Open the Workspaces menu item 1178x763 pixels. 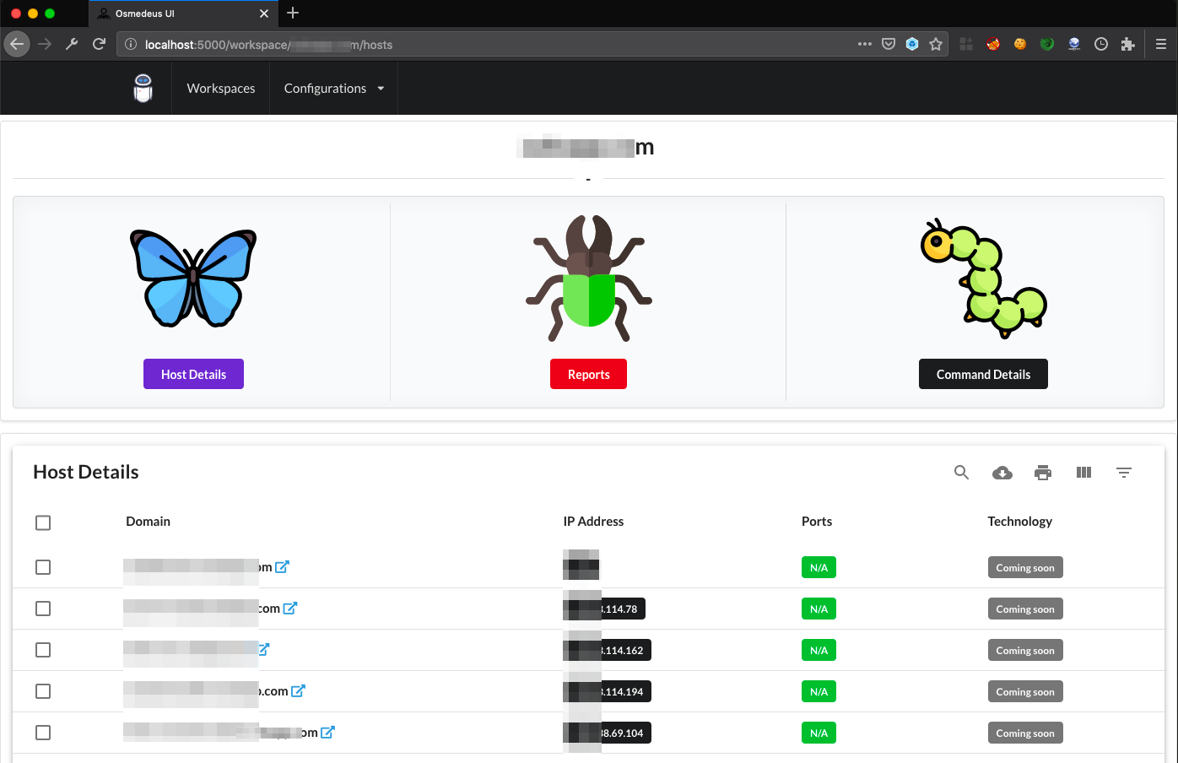220,88
